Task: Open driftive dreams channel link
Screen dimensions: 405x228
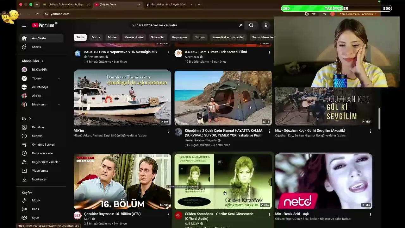Action: pyautogui.click(x=94, y=57)
